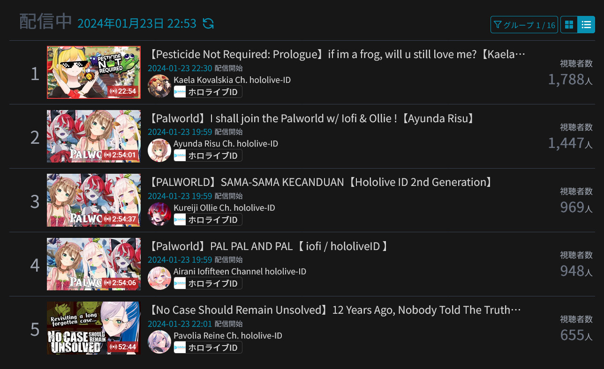
Task: Click the ホロライブID tag icon under Ayunda Risu
Action: click(x=180, y=155)
